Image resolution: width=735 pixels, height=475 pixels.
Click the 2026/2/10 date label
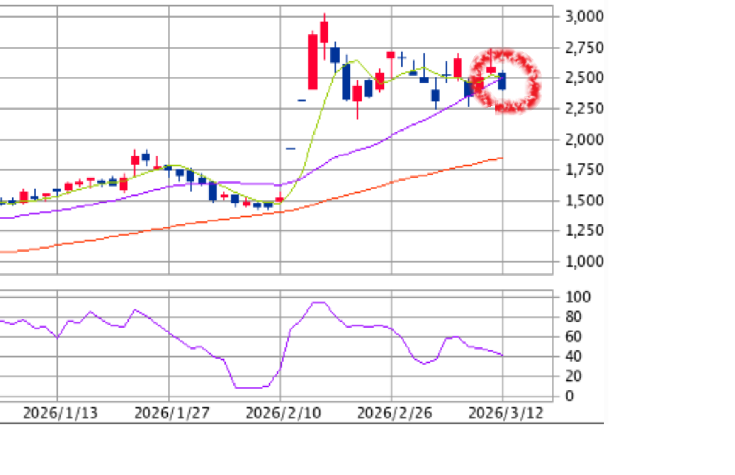click(x=283, y=413)
